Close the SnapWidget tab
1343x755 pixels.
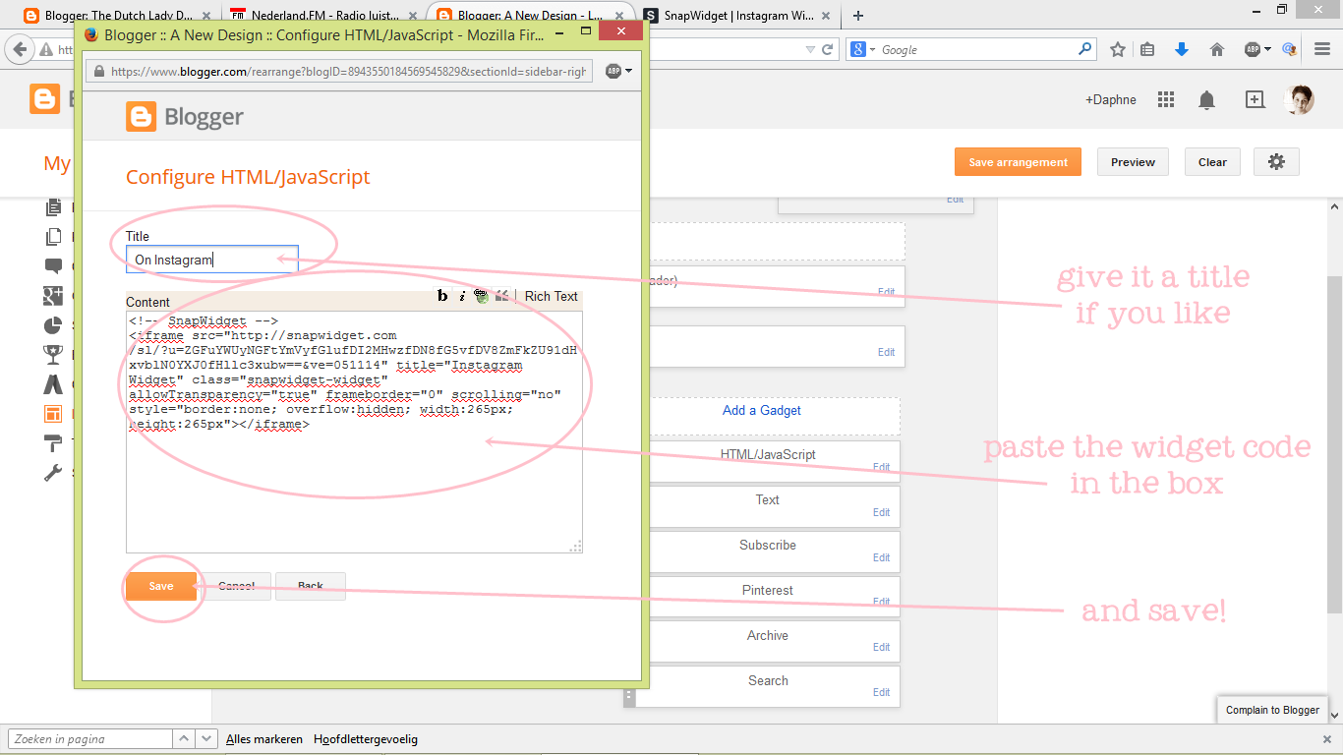[825, 16]
